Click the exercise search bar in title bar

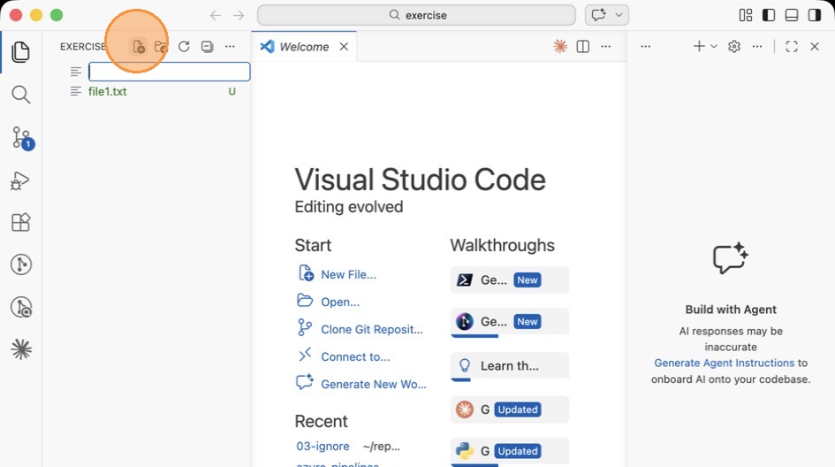pos(416,15)
